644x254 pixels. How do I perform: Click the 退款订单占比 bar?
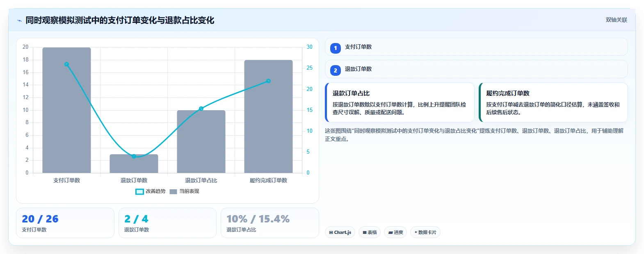201,141
